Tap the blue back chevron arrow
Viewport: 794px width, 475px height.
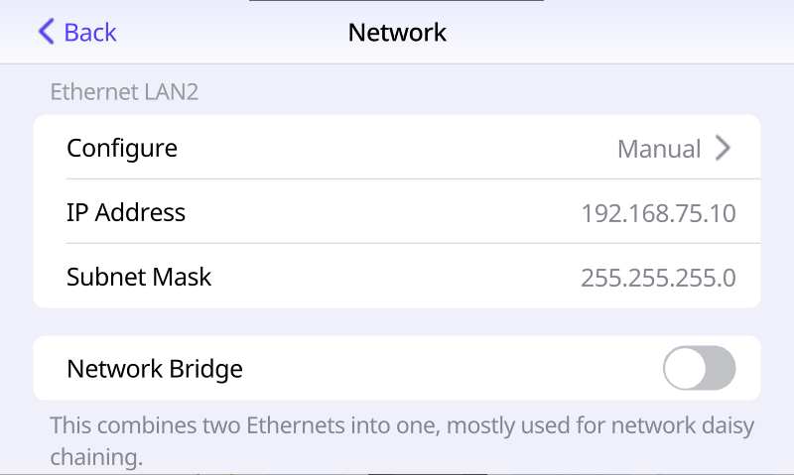pyautogui.click(x=46, y=32)
